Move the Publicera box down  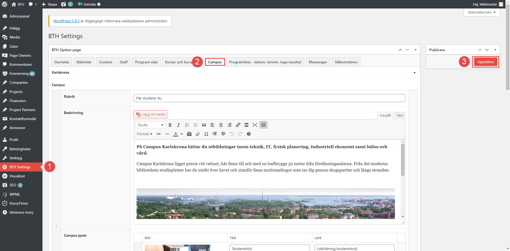pos(487,50)
